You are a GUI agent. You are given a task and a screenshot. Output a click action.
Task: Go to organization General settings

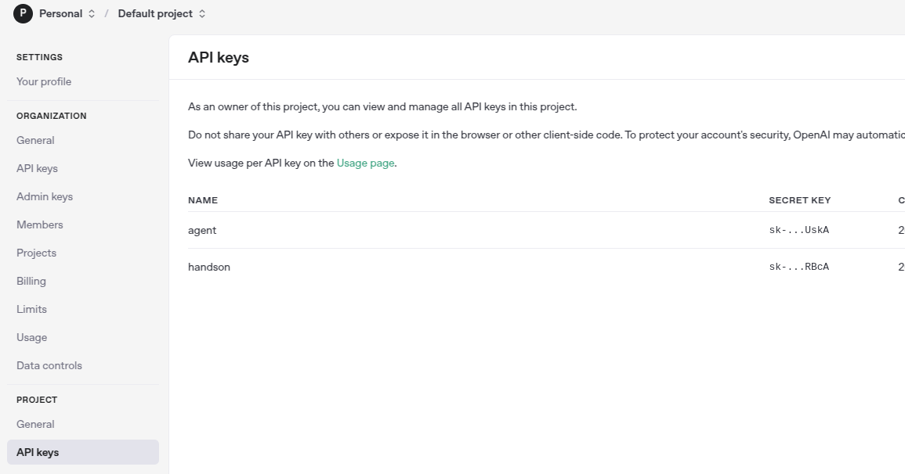tap(35, 140)
